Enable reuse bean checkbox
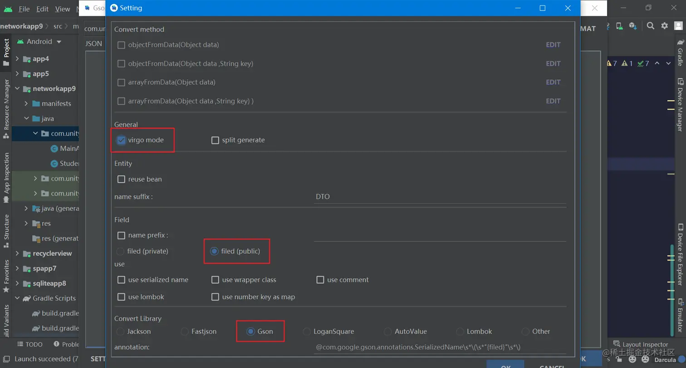Viewport: 686px width, 368px height. click(x=121, y=179)
